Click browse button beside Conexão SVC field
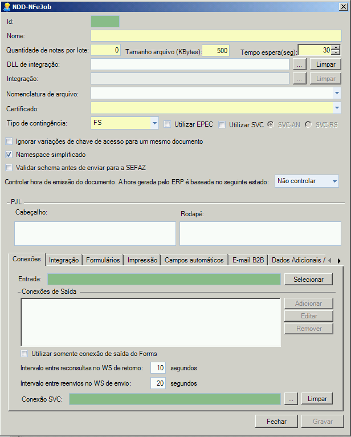 [291, 399]
